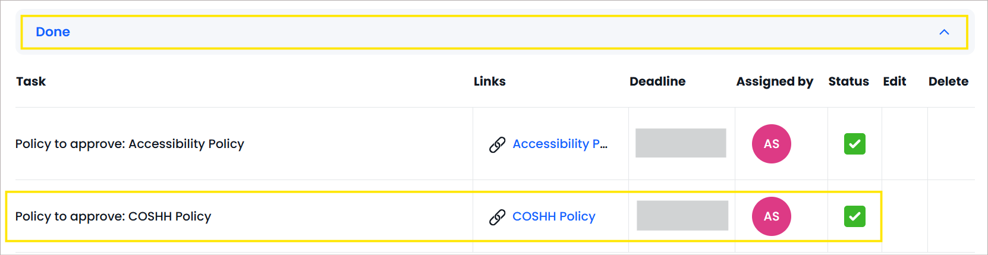Viewport: 988px width, 255px height.
Task: Click the link icon beside Accessibility Policy
Action: [497, 144]
